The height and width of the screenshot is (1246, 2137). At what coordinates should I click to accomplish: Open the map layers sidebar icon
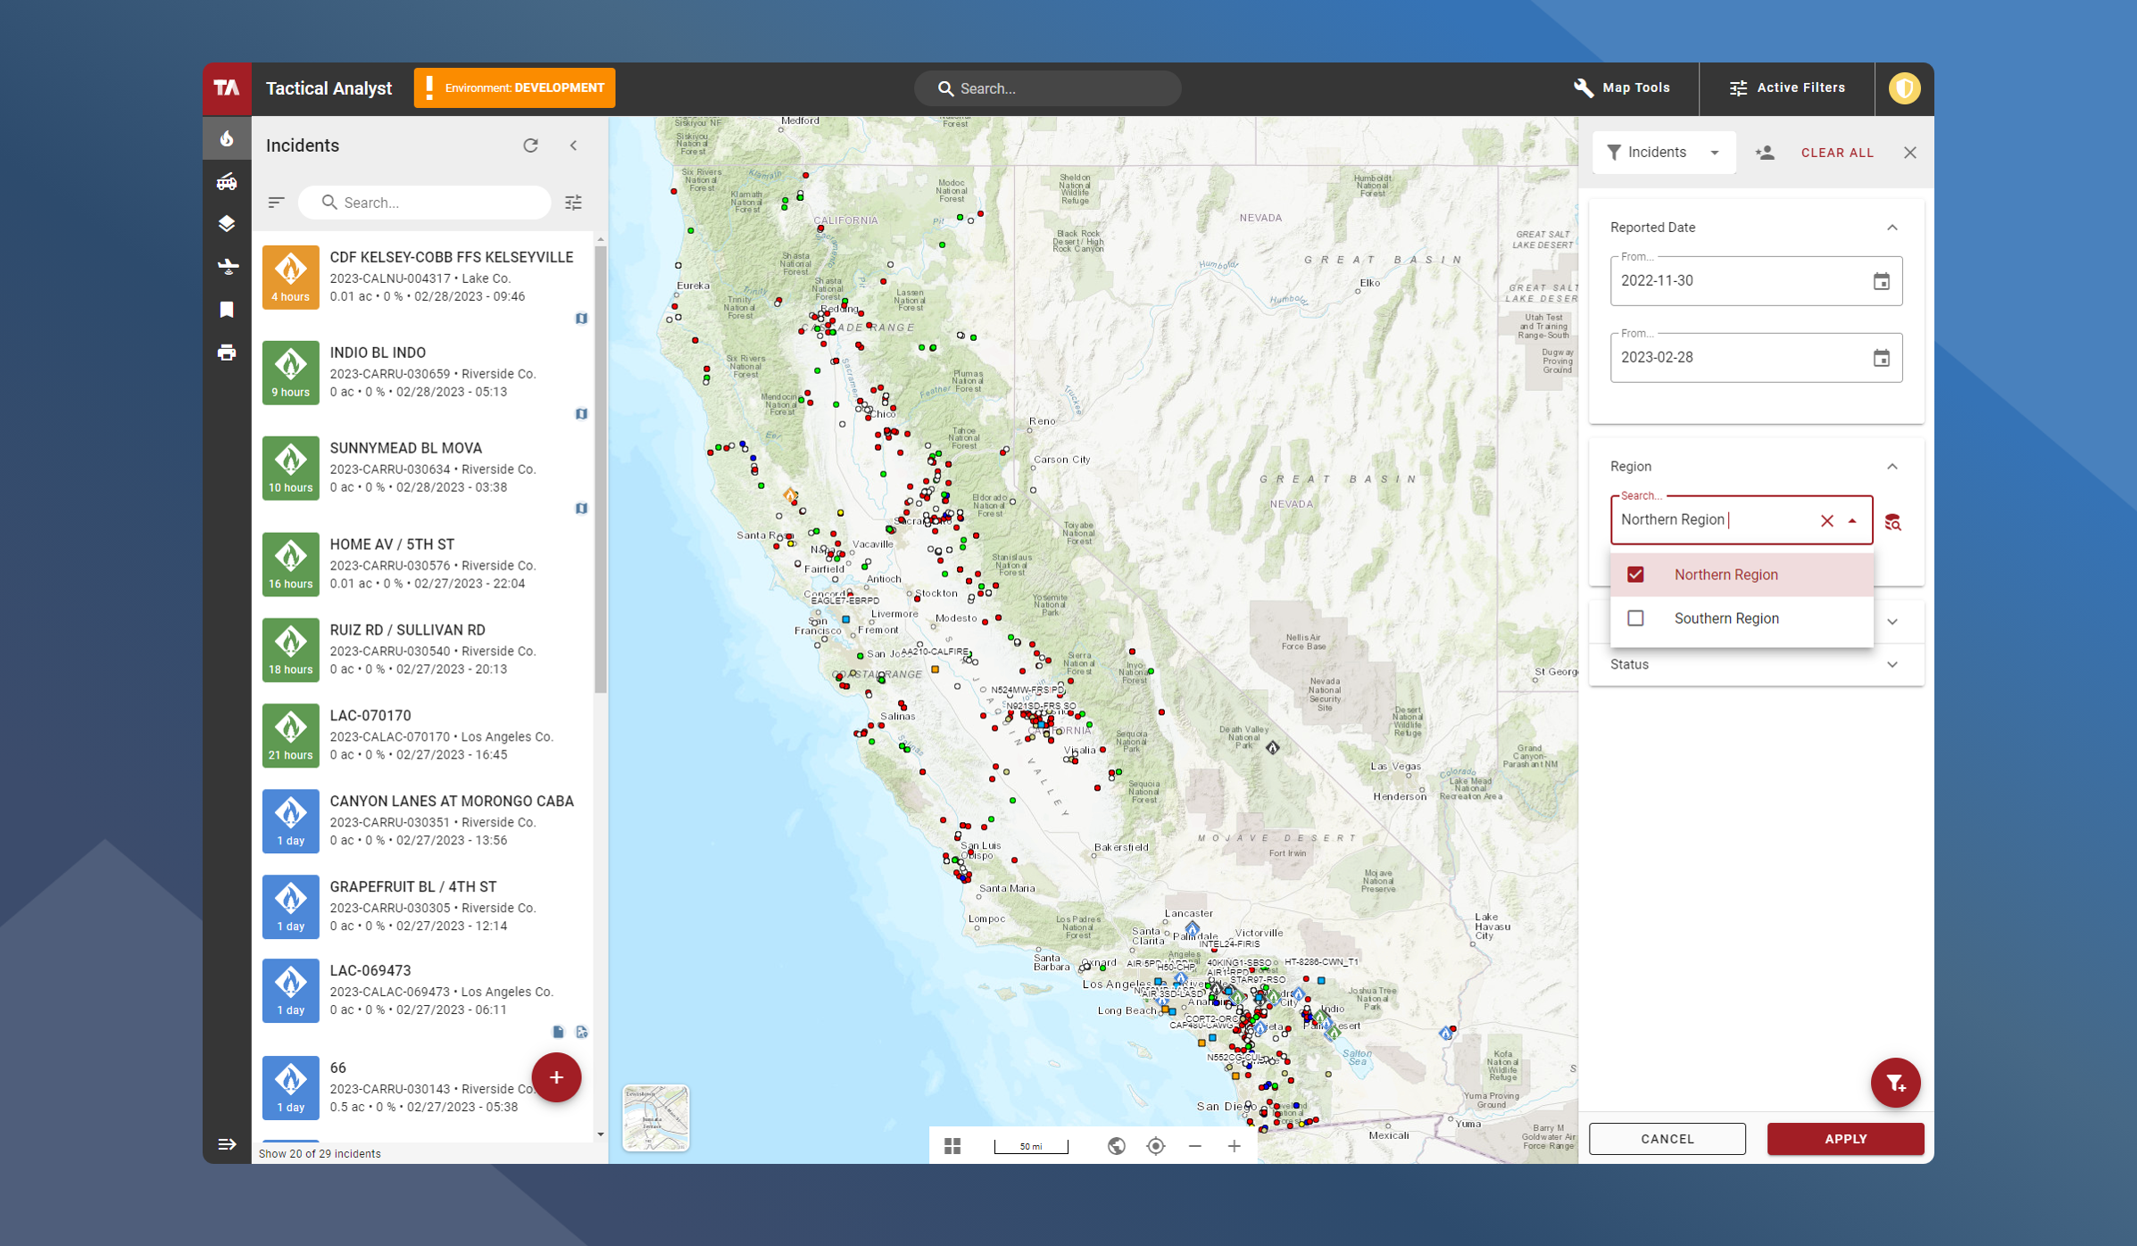[x=227, y=224]
